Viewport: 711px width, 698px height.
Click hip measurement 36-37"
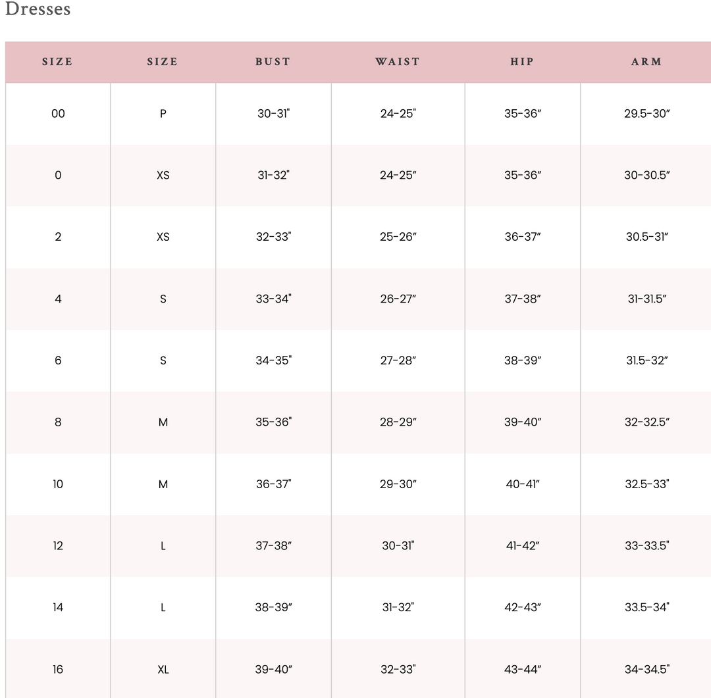522,237
